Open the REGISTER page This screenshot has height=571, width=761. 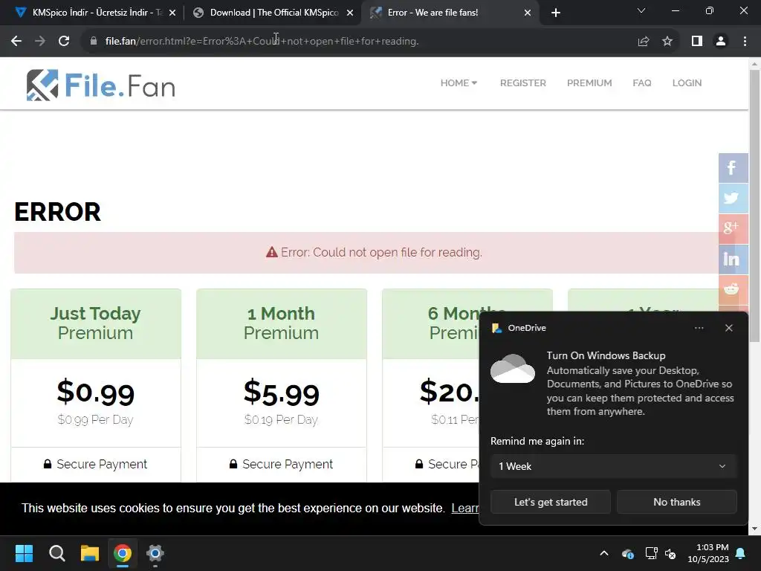pos(522,83)
